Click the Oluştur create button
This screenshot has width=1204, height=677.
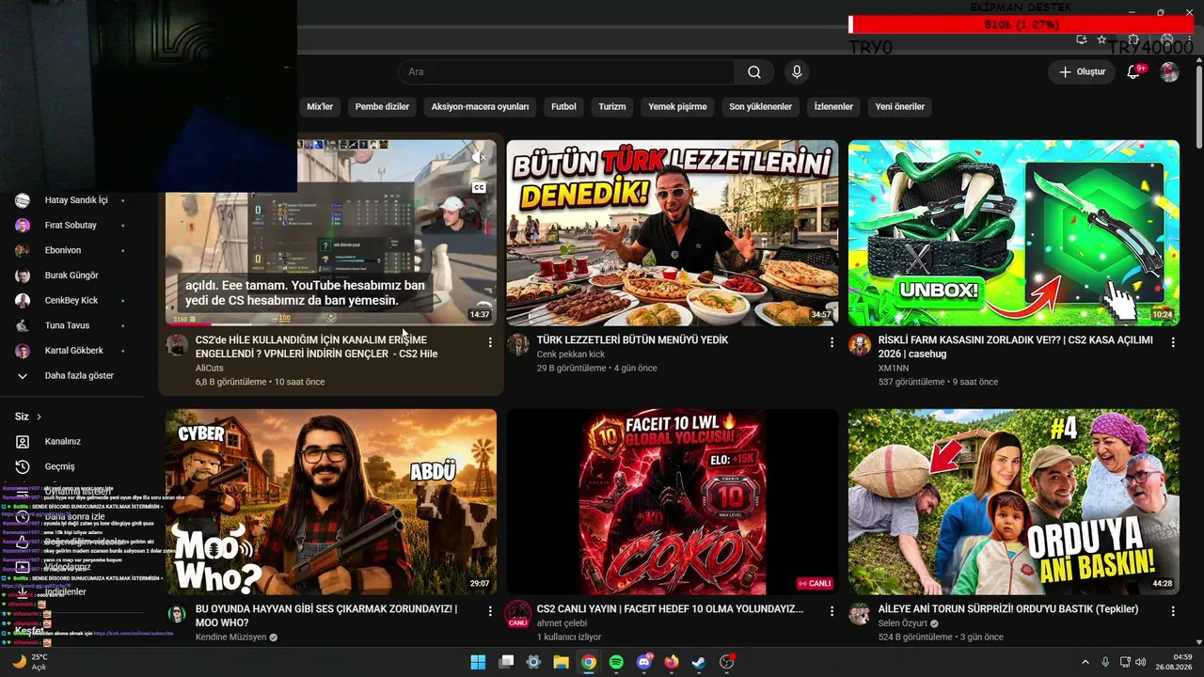(x=1082, y=72)
